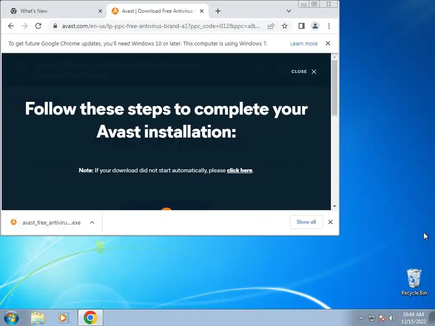
Task: Click the forward navigation arrow
Action: [25, 26]
